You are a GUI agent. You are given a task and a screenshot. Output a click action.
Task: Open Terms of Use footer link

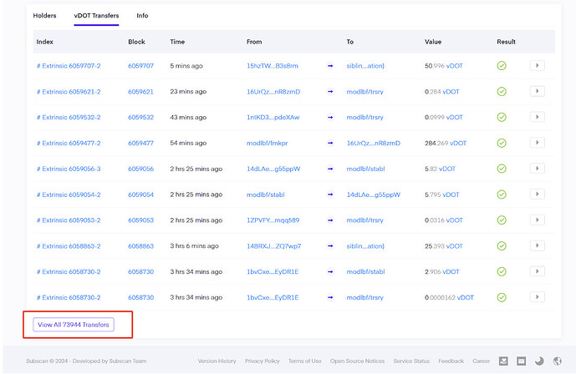click(x=305, y=361)
